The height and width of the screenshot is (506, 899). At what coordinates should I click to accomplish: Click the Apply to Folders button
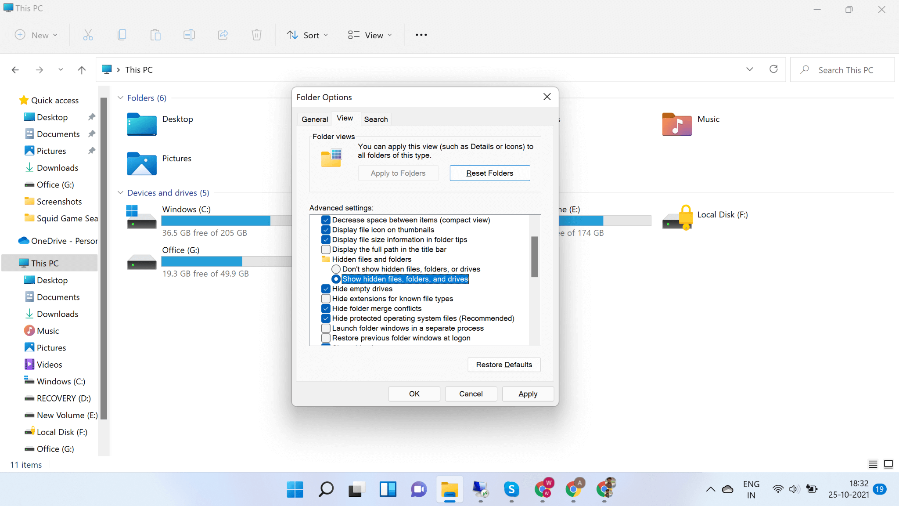point(398,173)
